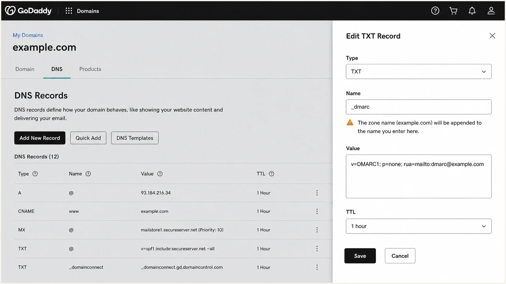Close the Edit TXT Record panel
Screen dimensions: 506x284
click(492, 36)
